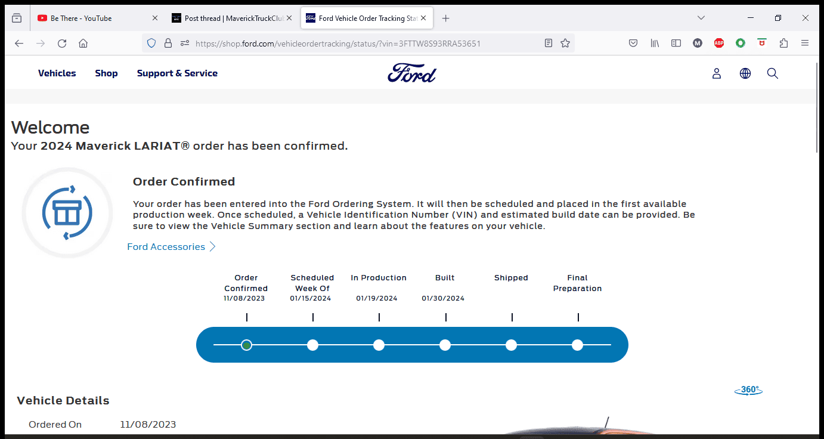Viewport: 824px width, 439px height.
Task: Go to Firefox home page
Action: pyautogui.click(x=83, y=43)
